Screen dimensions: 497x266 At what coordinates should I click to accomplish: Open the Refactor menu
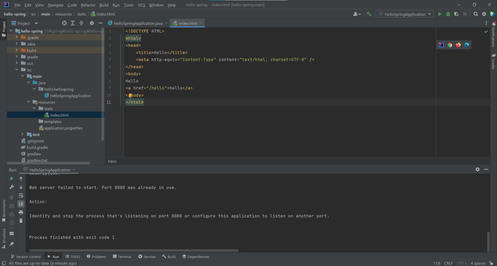88,5
